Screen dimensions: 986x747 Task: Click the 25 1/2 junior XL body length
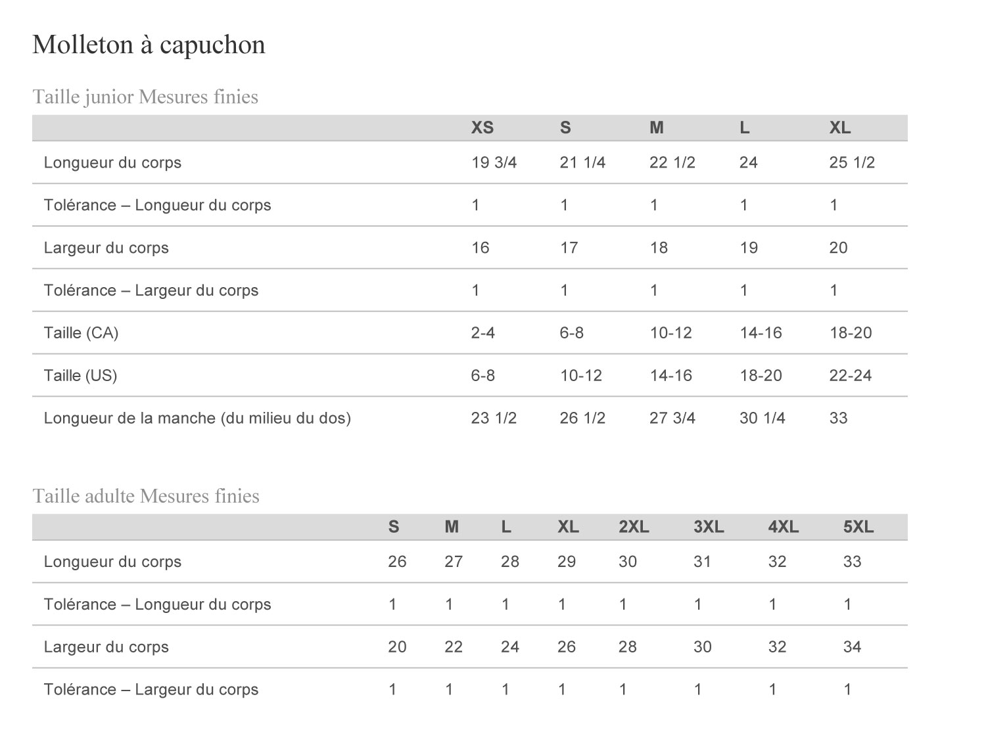click(852, 162)
